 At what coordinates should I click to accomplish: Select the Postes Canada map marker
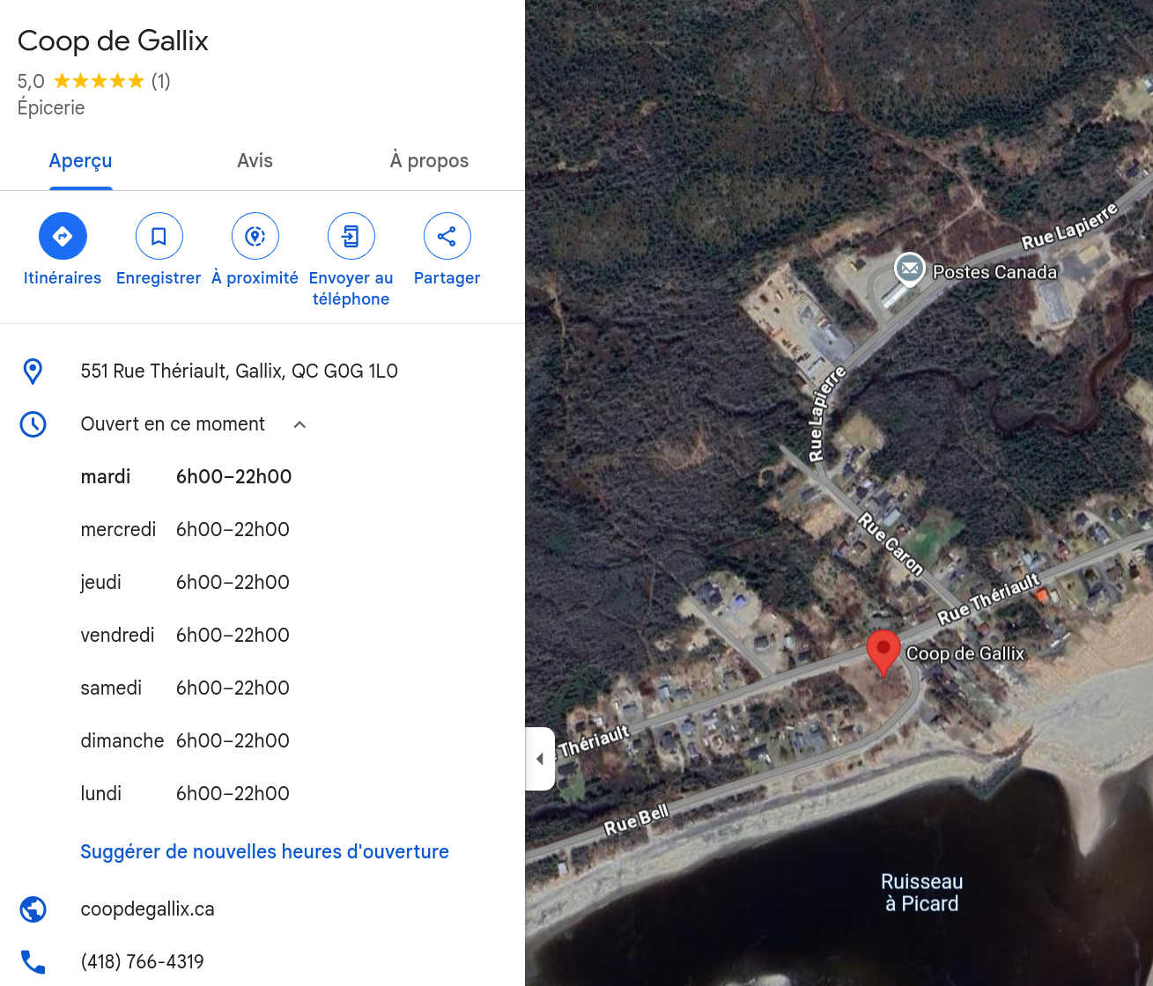pyautogui.click(x=909, y=269)
